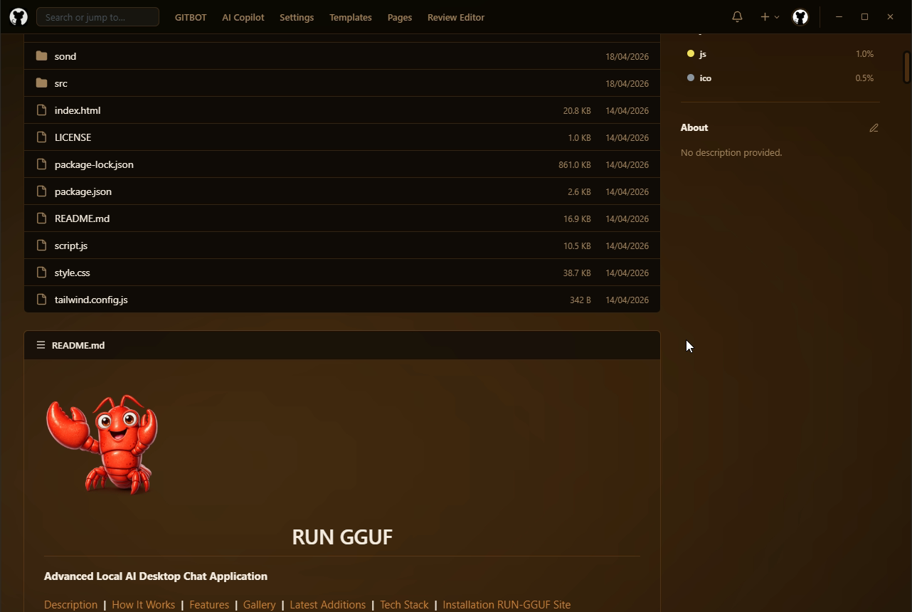Click the user avatar icon
This screenshot has width=912, height=612.
coord(800,17)
